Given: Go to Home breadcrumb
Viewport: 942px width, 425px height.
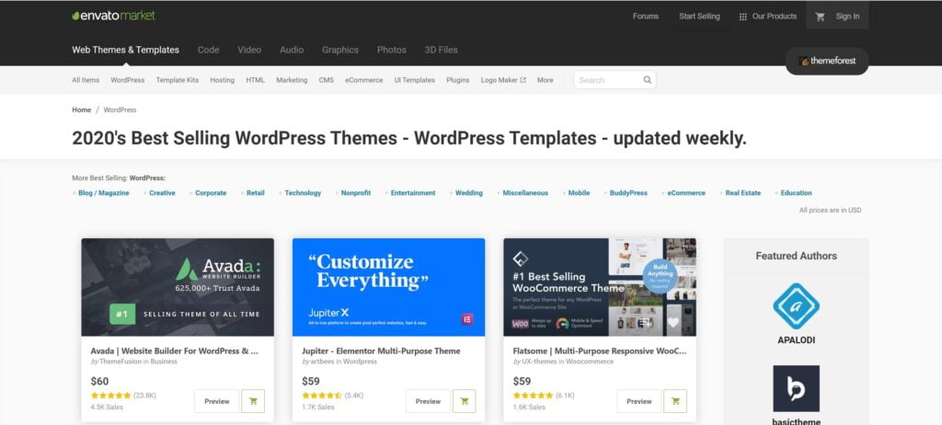Looking at the screenshot, I should [x=82, y=110].
